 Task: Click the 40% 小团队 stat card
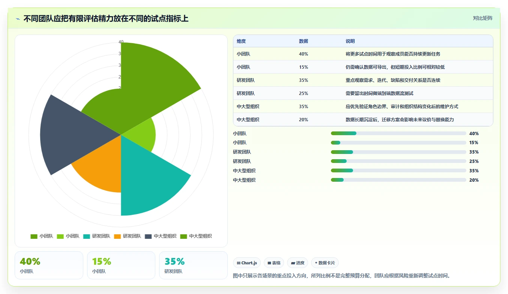[x=49, y=265]
